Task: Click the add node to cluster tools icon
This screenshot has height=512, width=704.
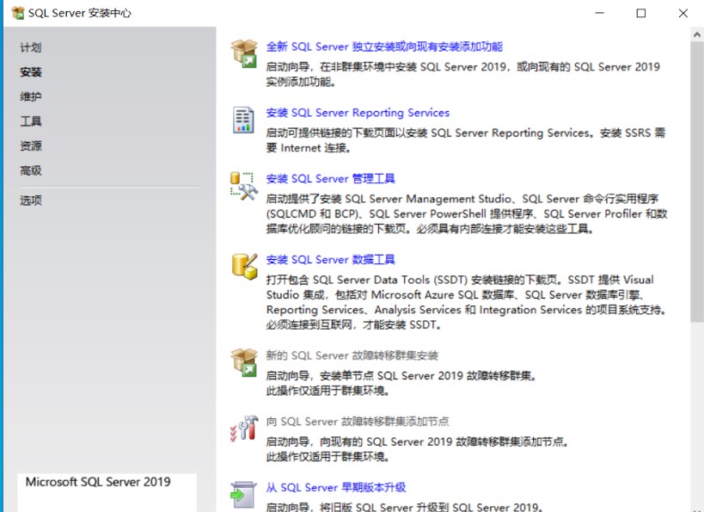Action: [244, 428]
